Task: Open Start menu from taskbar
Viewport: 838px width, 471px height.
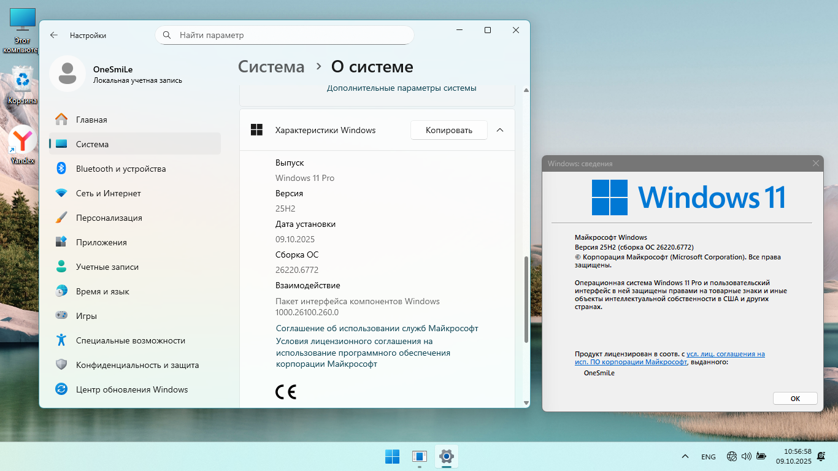Action: coord(392,456)
